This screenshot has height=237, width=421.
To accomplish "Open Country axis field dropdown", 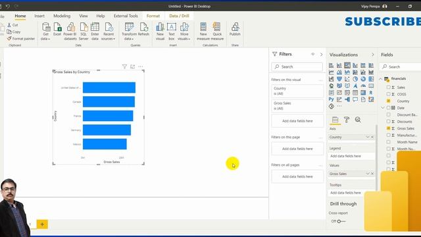I will pos(368,137).
